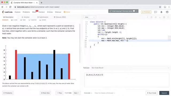Open editor settings gear
171x96 pixels.
(164, 17)
